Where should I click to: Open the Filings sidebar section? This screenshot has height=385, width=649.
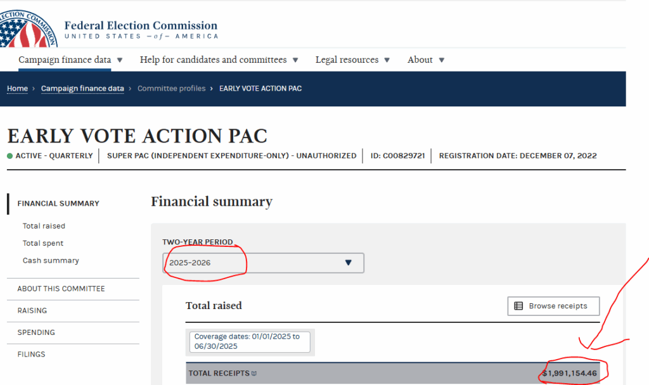pos(31,355)
